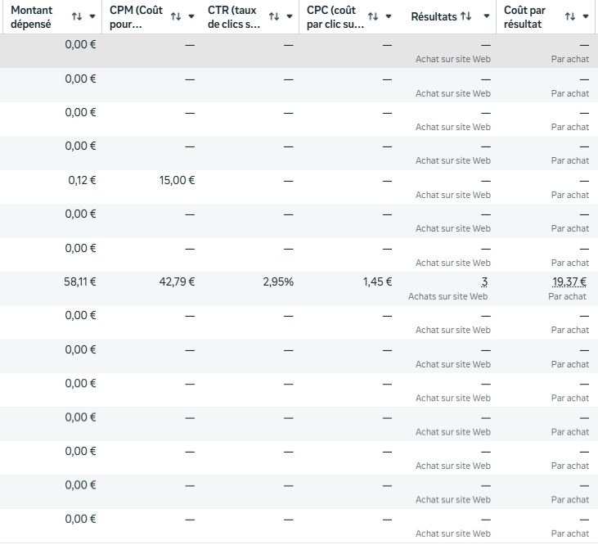Sort by CPM column arrows icon
Viewport: 598px width, 545px height.
[176, 16]
